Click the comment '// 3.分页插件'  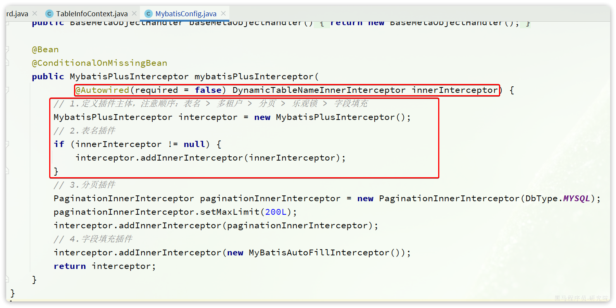pos(84,185)
